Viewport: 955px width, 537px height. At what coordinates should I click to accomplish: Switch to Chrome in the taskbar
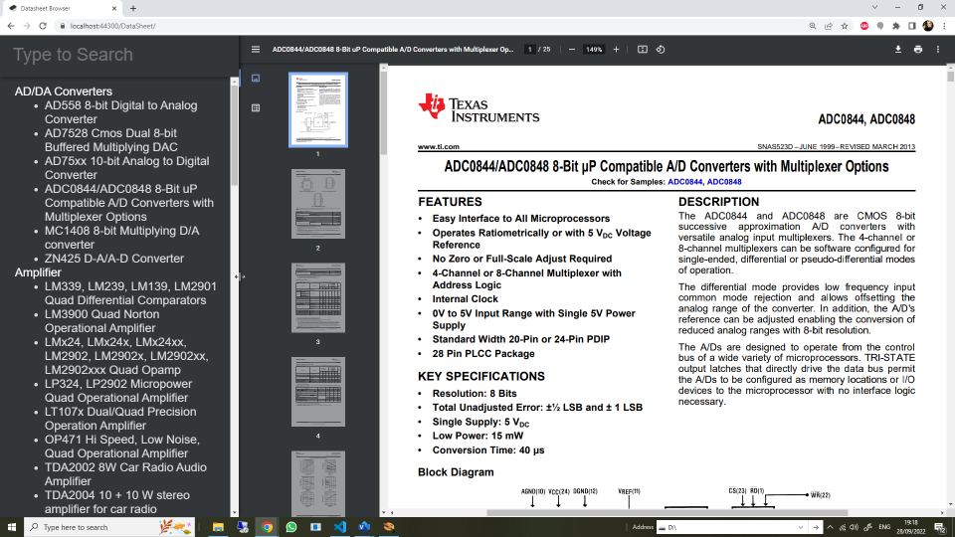pos(267,527)
